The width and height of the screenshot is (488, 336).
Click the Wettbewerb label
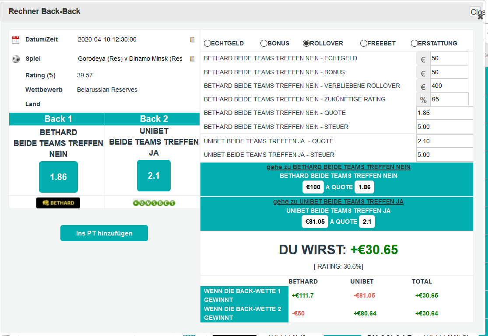44,90
